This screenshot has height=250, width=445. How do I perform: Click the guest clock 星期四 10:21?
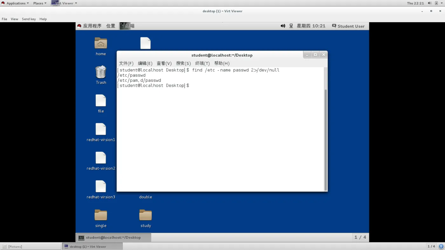click(x=311, y=26)
